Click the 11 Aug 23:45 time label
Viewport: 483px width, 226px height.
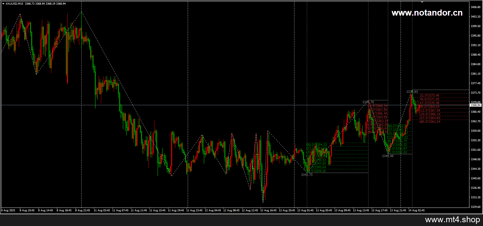[194, 210]
